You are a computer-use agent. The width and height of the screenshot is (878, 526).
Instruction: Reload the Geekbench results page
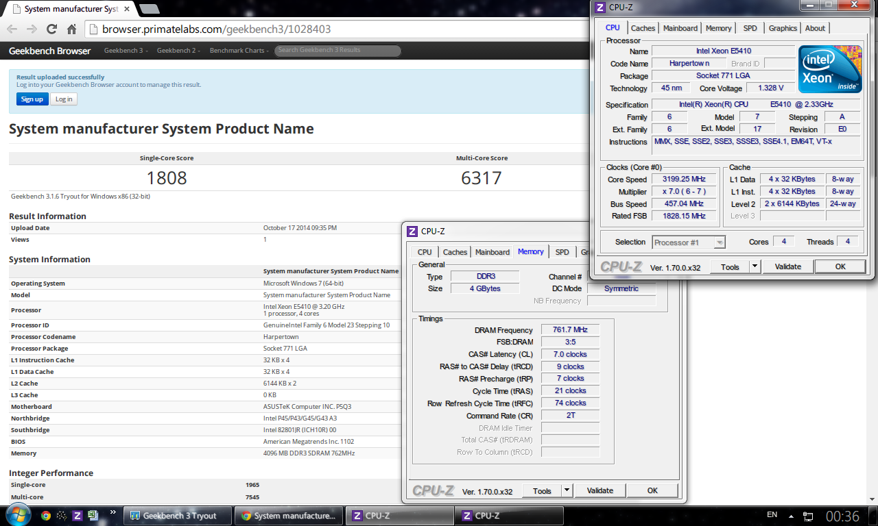coord(51,29)
